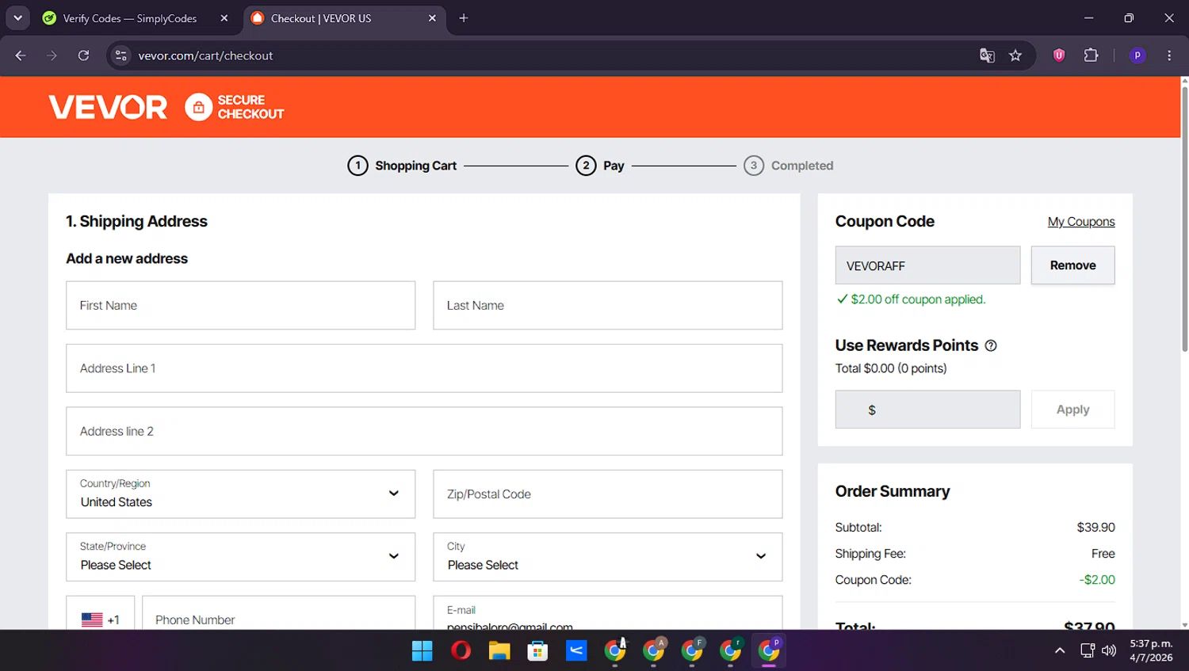Viewport: 1189px width, 671px height.
Task: Open the shield extension icon
Action: [1059, 55]
